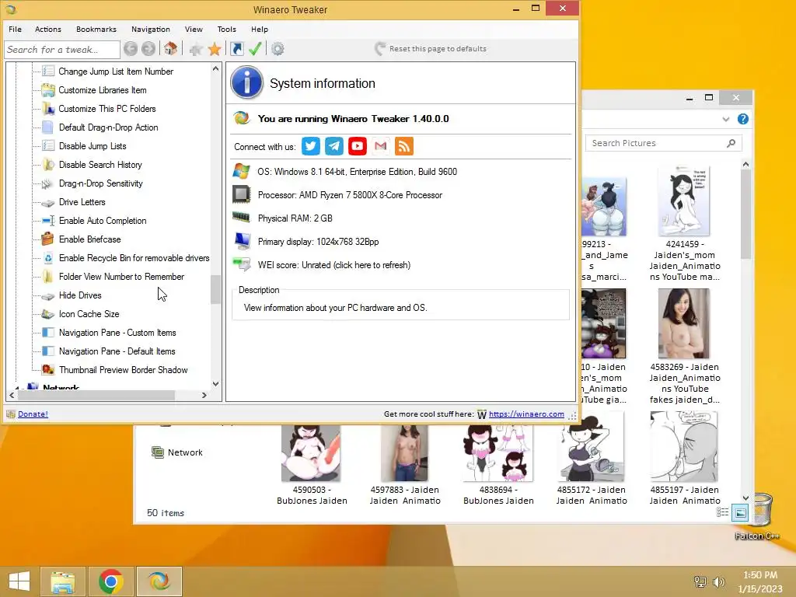Click the Search Pictures field

664,143
